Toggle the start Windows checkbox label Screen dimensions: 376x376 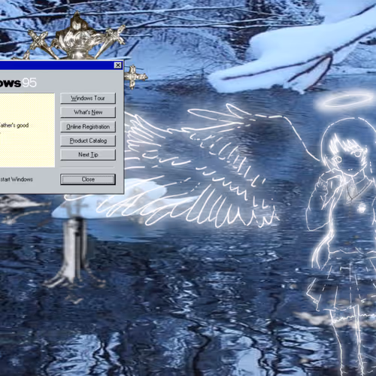pos(17,179)
